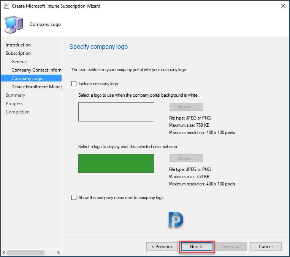
Task: Click the sidebar horizontal scrollbar thumb
Action: point(26,252)
